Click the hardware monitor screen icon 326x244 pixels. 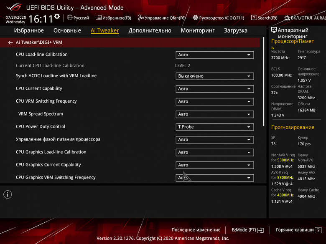tap(274, 30)
